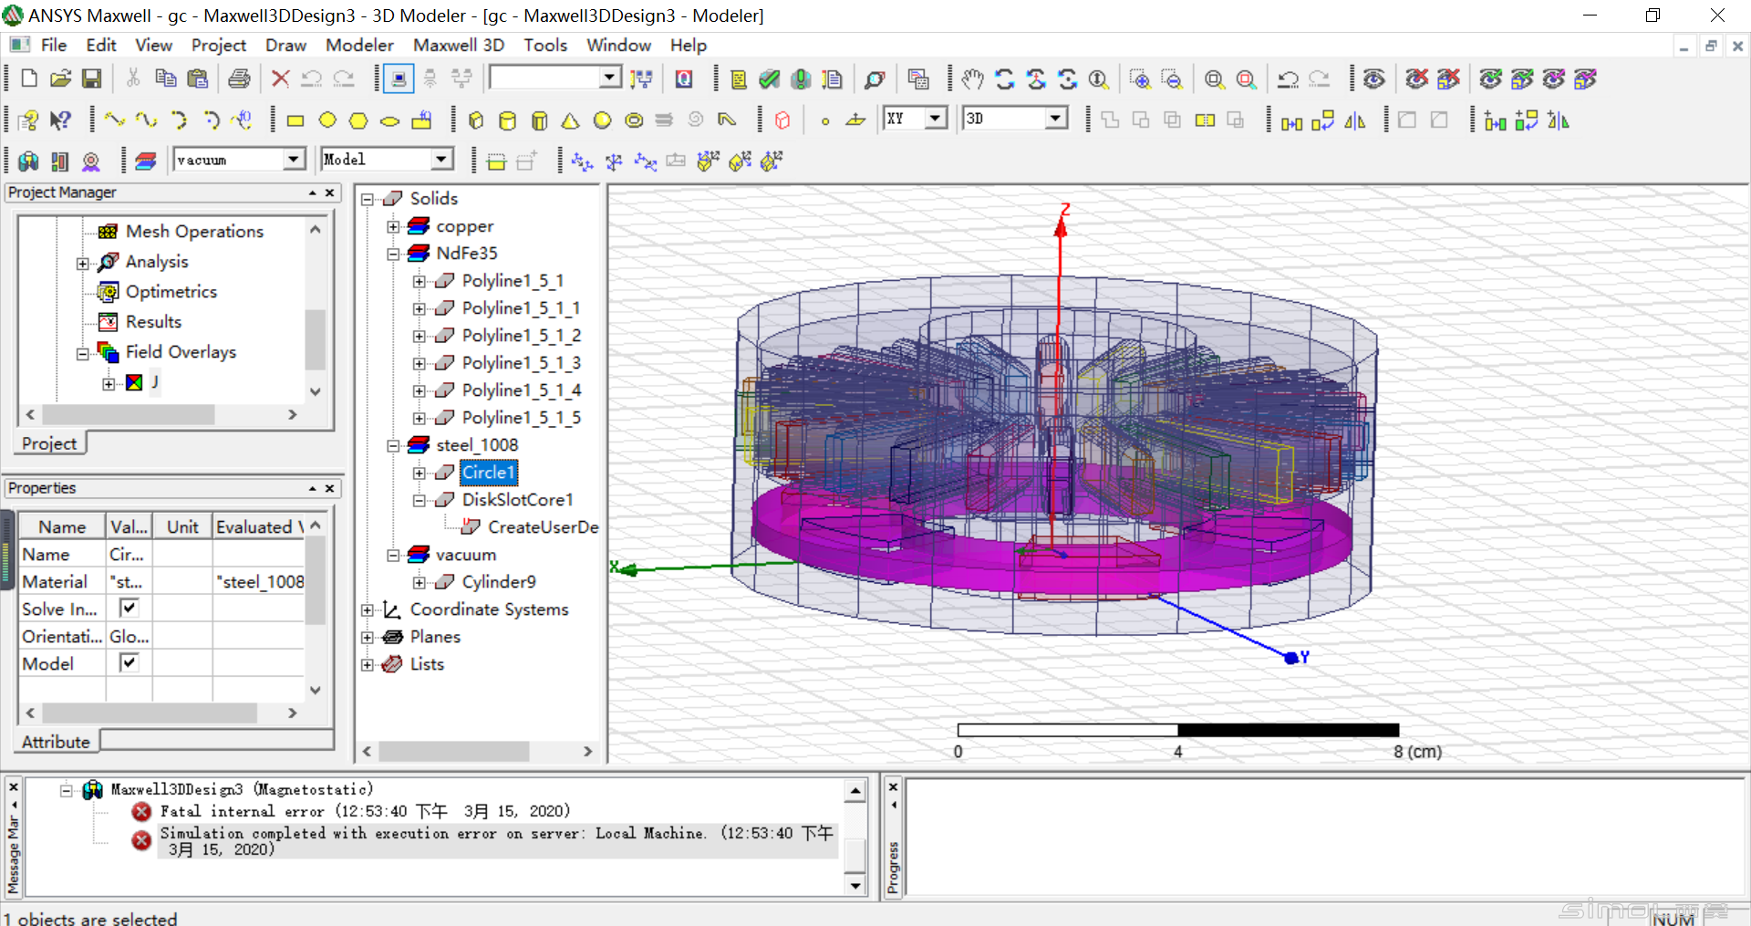Click the Mirror objects icon
The image size is (1751, 926).
coord(1355,120)
